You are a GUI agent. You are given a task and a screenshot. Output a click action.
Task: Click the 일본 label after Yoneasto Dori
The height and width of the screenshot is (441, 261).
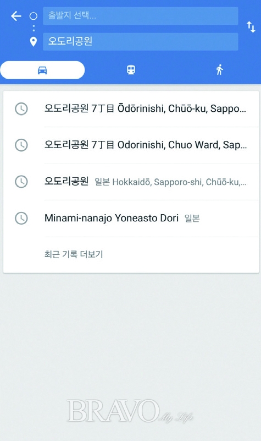(x=192, y=219)
